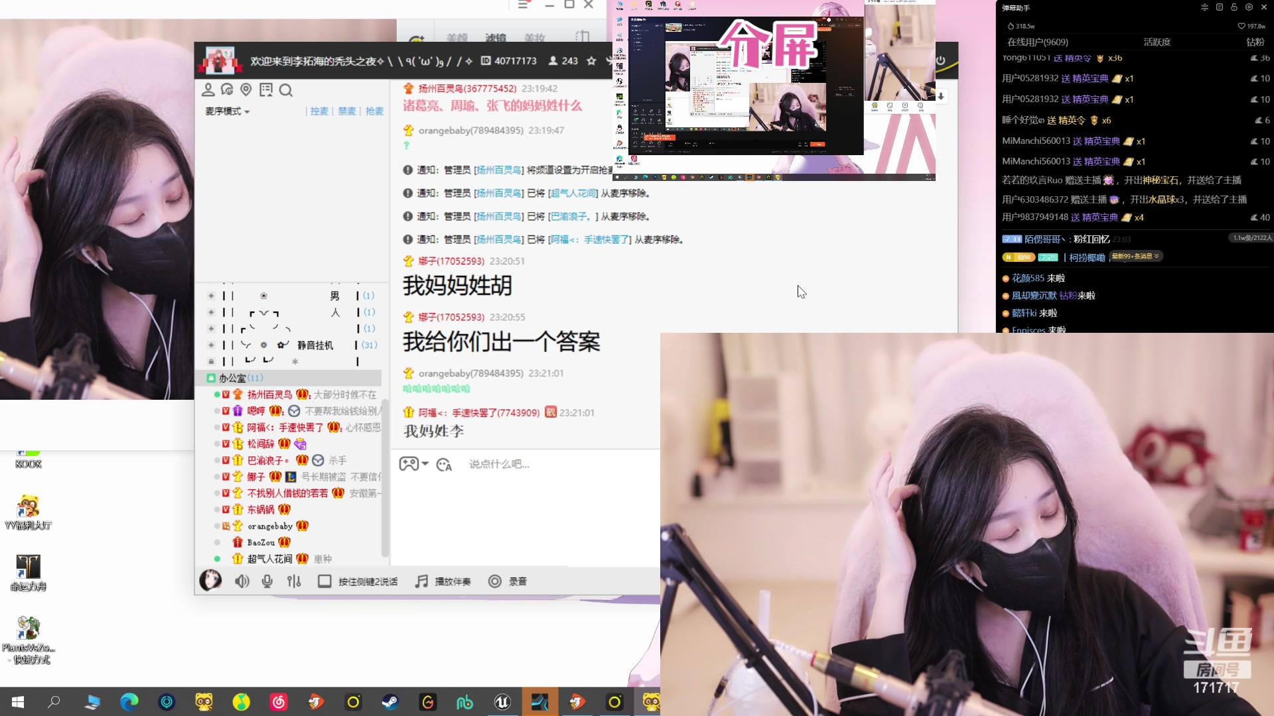Image resolution: width=1274 pixels, height=716 pixels.
Task: Open channel search with the magnifier icon
Action: [286, 90]
